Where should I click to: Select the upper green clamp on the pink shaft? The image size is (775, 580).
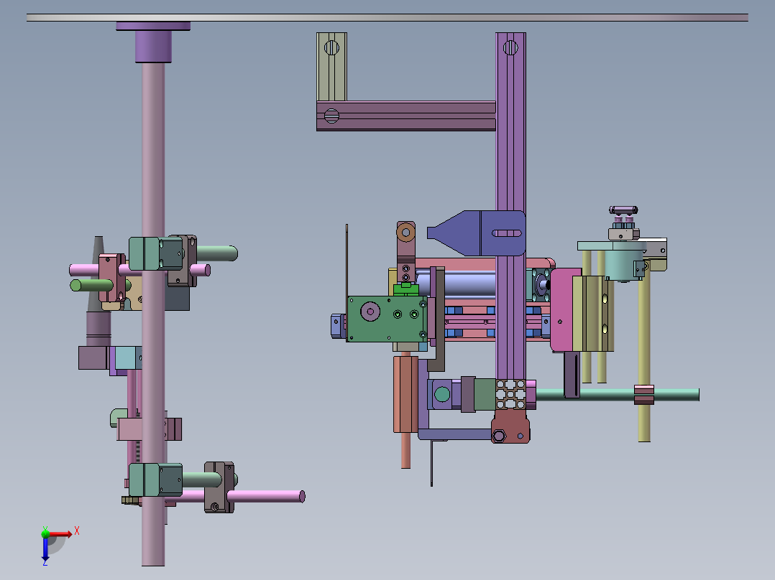click(x=156, y=253)
